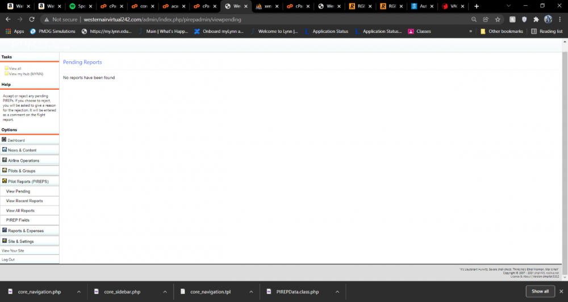Image resolution: width=568 pixels, height=302 pixels.
Task: Expand options for PIREPData.class.php download
Action: pyautogui.click(x=337, y=292)
